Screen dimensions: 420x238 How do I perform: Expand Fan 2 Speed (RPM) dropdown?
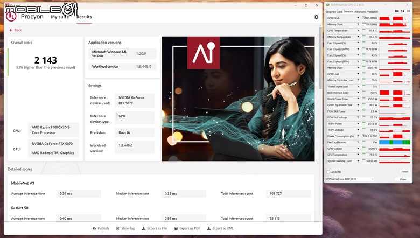point(358,61)
